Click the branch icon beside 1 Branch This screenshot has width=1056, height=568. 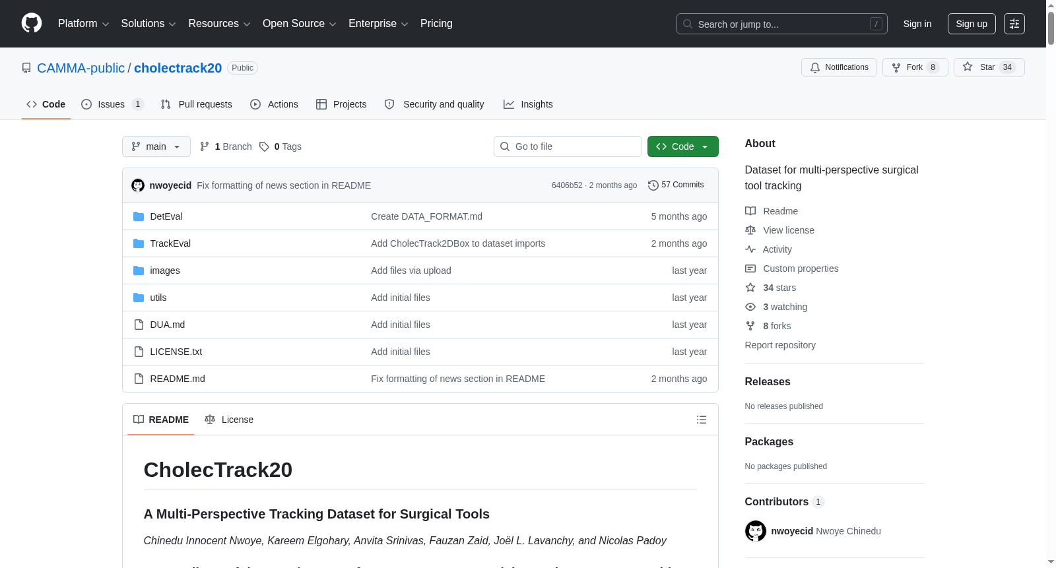click(x=205, y=146)
